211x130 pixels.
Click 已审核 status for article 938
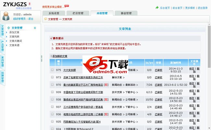(158, 100)
